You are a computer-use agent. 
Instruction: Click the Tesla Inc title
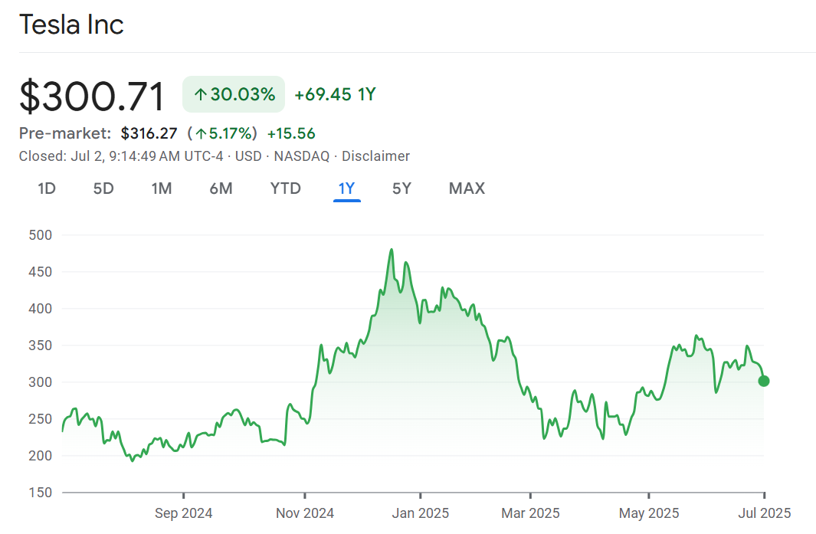click(71, 25)
